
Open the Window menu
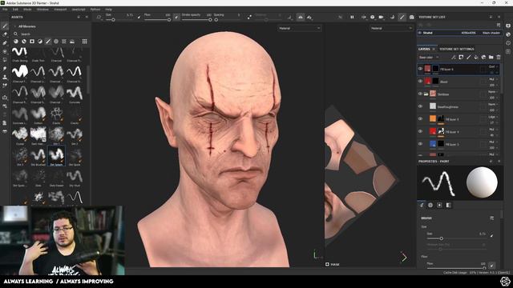42,10
